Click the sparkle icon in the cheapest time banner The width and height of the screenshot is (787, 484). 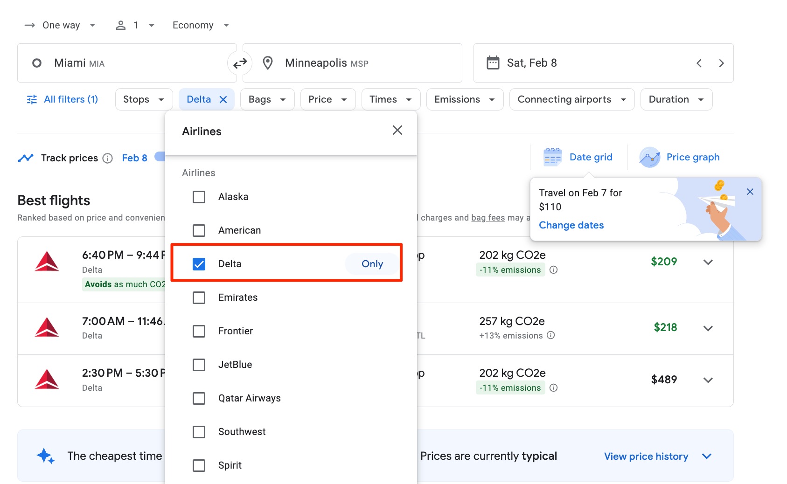(x=45, y=456)
